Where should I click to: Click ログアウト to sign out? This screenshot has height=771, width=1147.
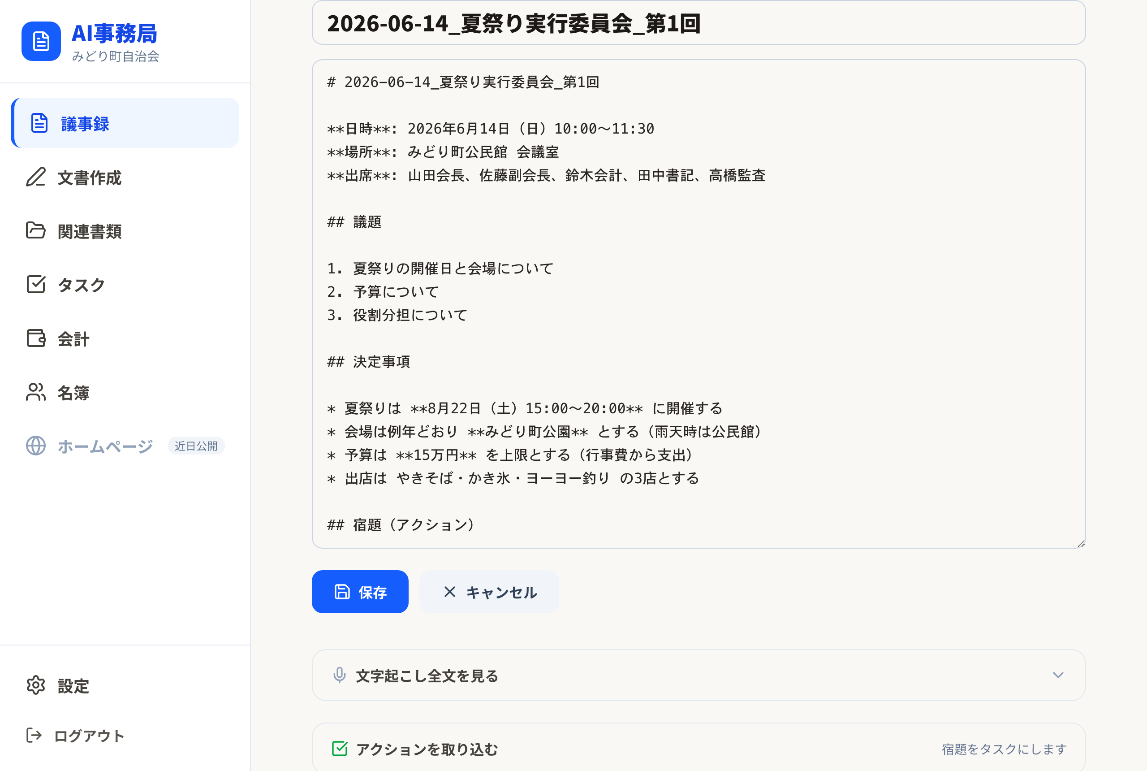click(x=125, y=735)
